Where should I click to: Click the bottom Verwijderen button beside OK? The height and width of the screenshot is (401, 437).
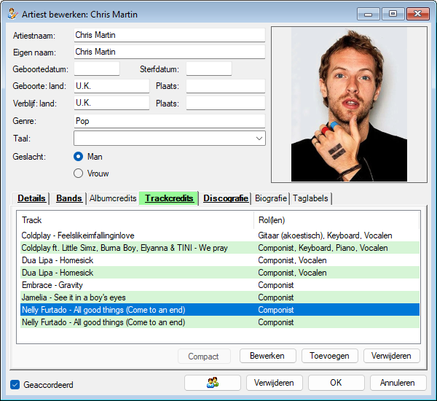click(275, 383)
